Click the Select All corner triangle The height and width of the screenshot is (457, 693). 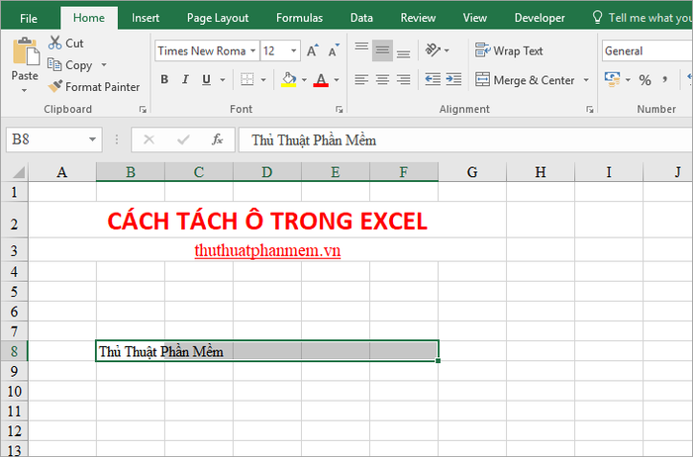[18, 172]
